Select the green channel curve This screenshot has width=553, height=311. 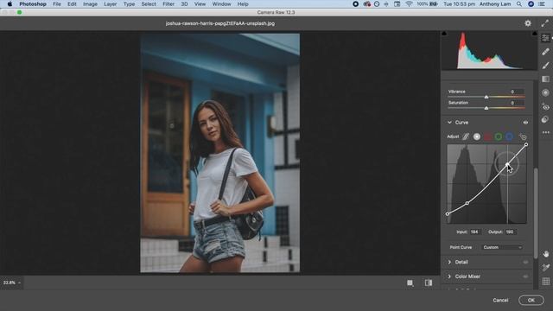[499, 136]
